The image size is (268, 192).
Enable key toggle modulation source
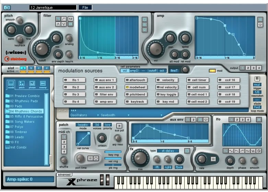pyautogui.click(x=167, y=95)
